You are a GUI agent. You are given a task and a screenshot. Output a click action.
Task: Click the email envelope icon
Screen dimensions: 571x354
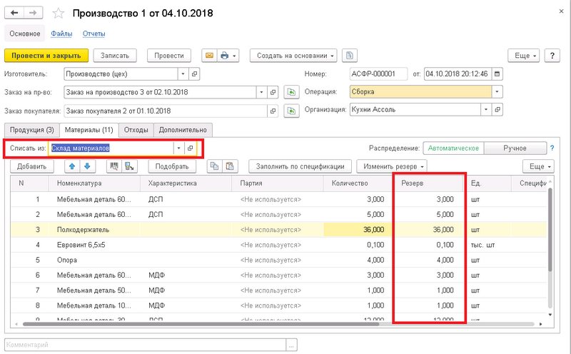[209, 56]
